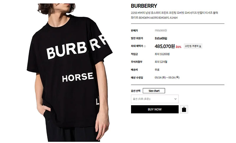This screenshot has height=143, width=236.
Task: Click the 485,070원 maximum benefit price
Action: point(165,46)
